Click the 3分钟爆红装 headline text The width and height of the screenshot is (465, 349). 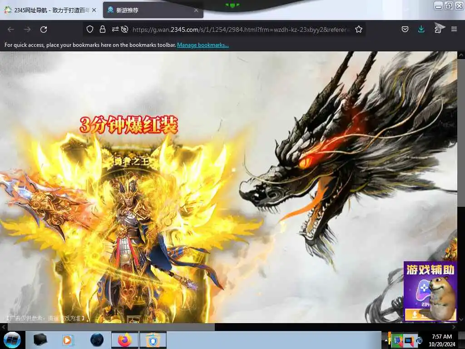coord(129,125)
